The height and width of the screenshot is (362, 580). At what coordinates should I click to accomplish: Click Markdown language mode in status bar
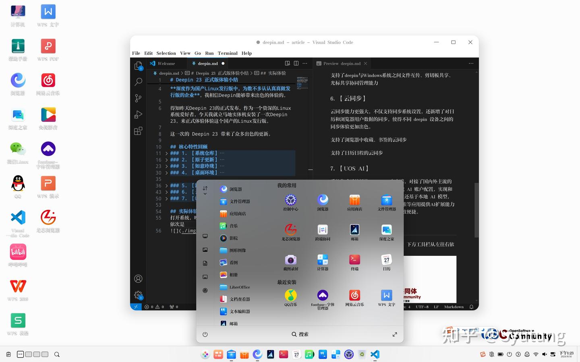click(x=454, y=307)
